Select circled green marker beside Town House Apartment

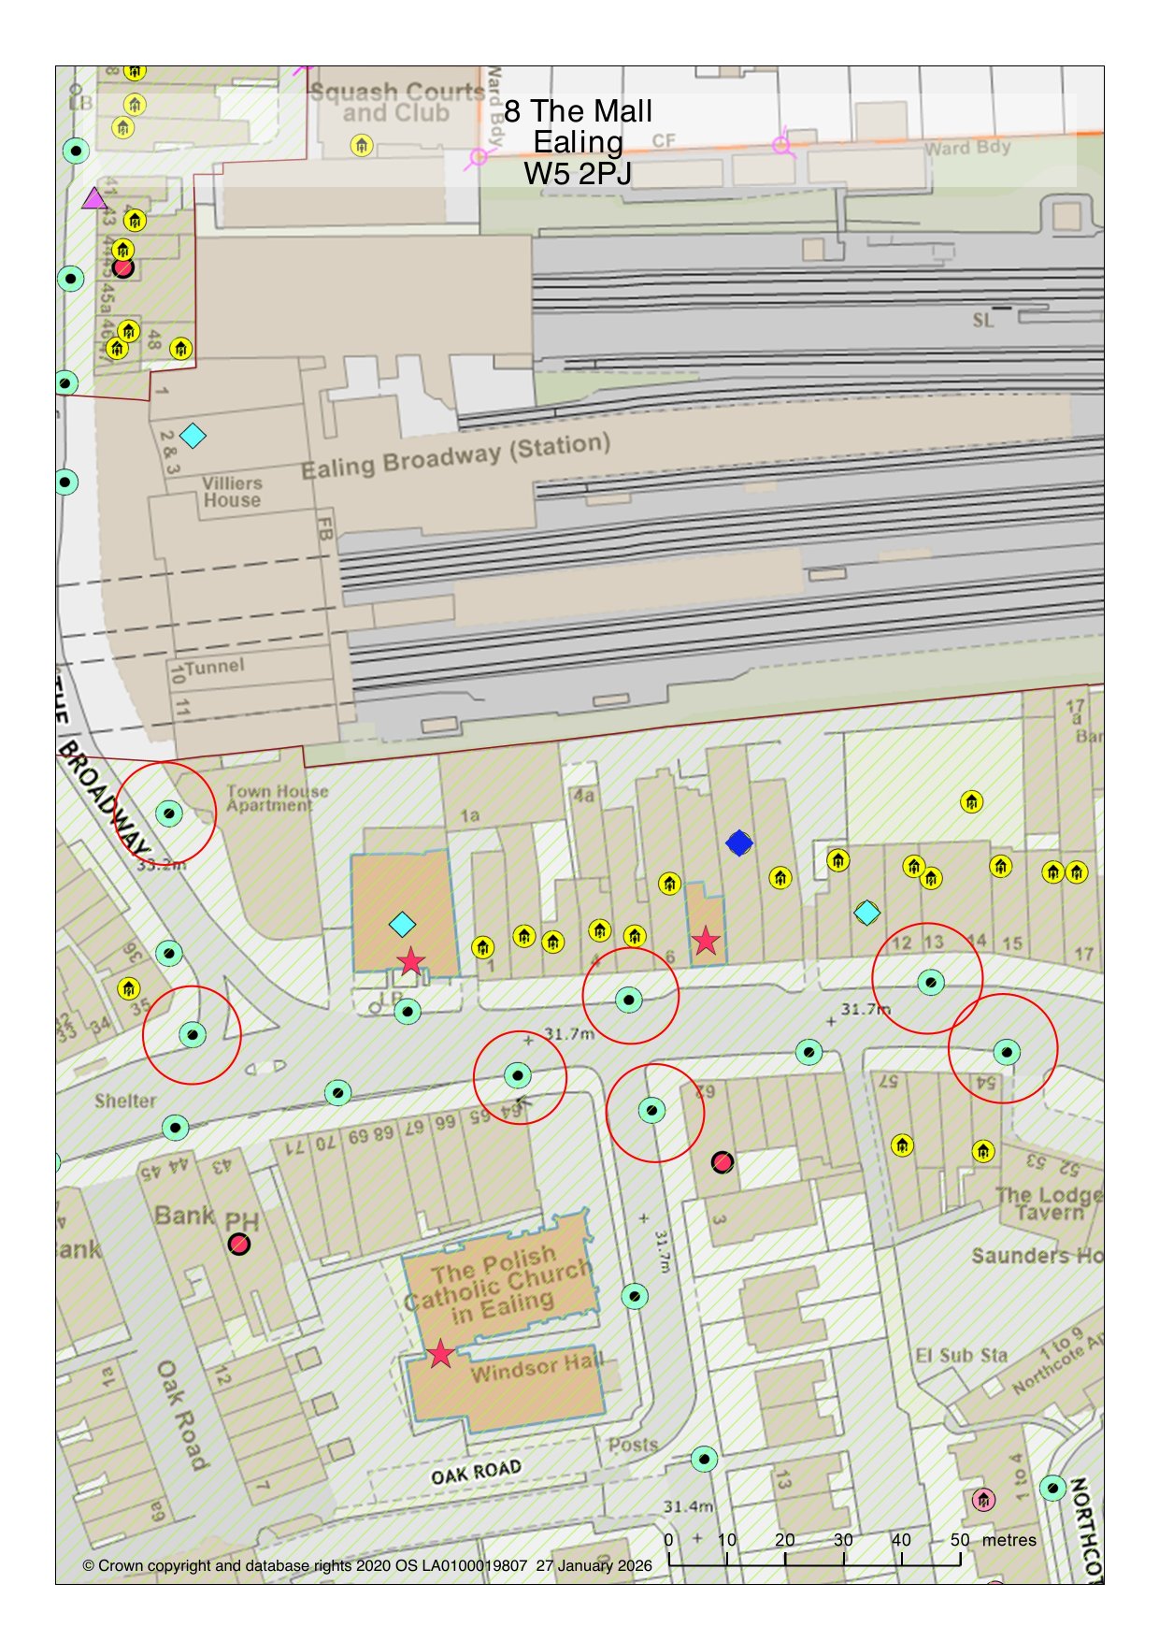pos(168,813)
